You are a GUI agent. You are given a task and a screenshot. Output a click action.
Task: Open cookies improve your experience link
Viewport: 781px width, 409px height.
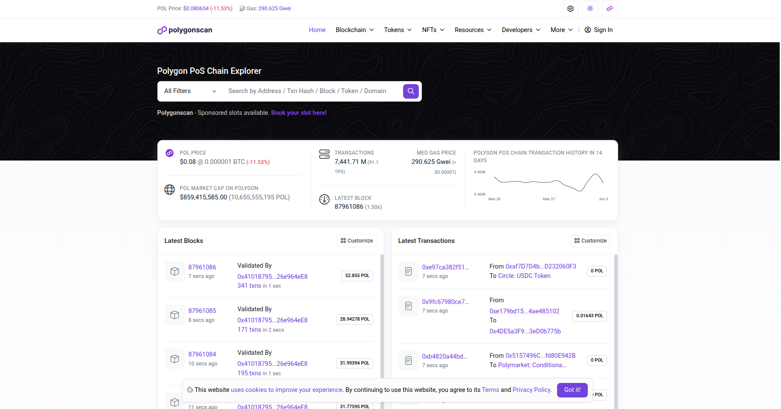click(287, 390)
